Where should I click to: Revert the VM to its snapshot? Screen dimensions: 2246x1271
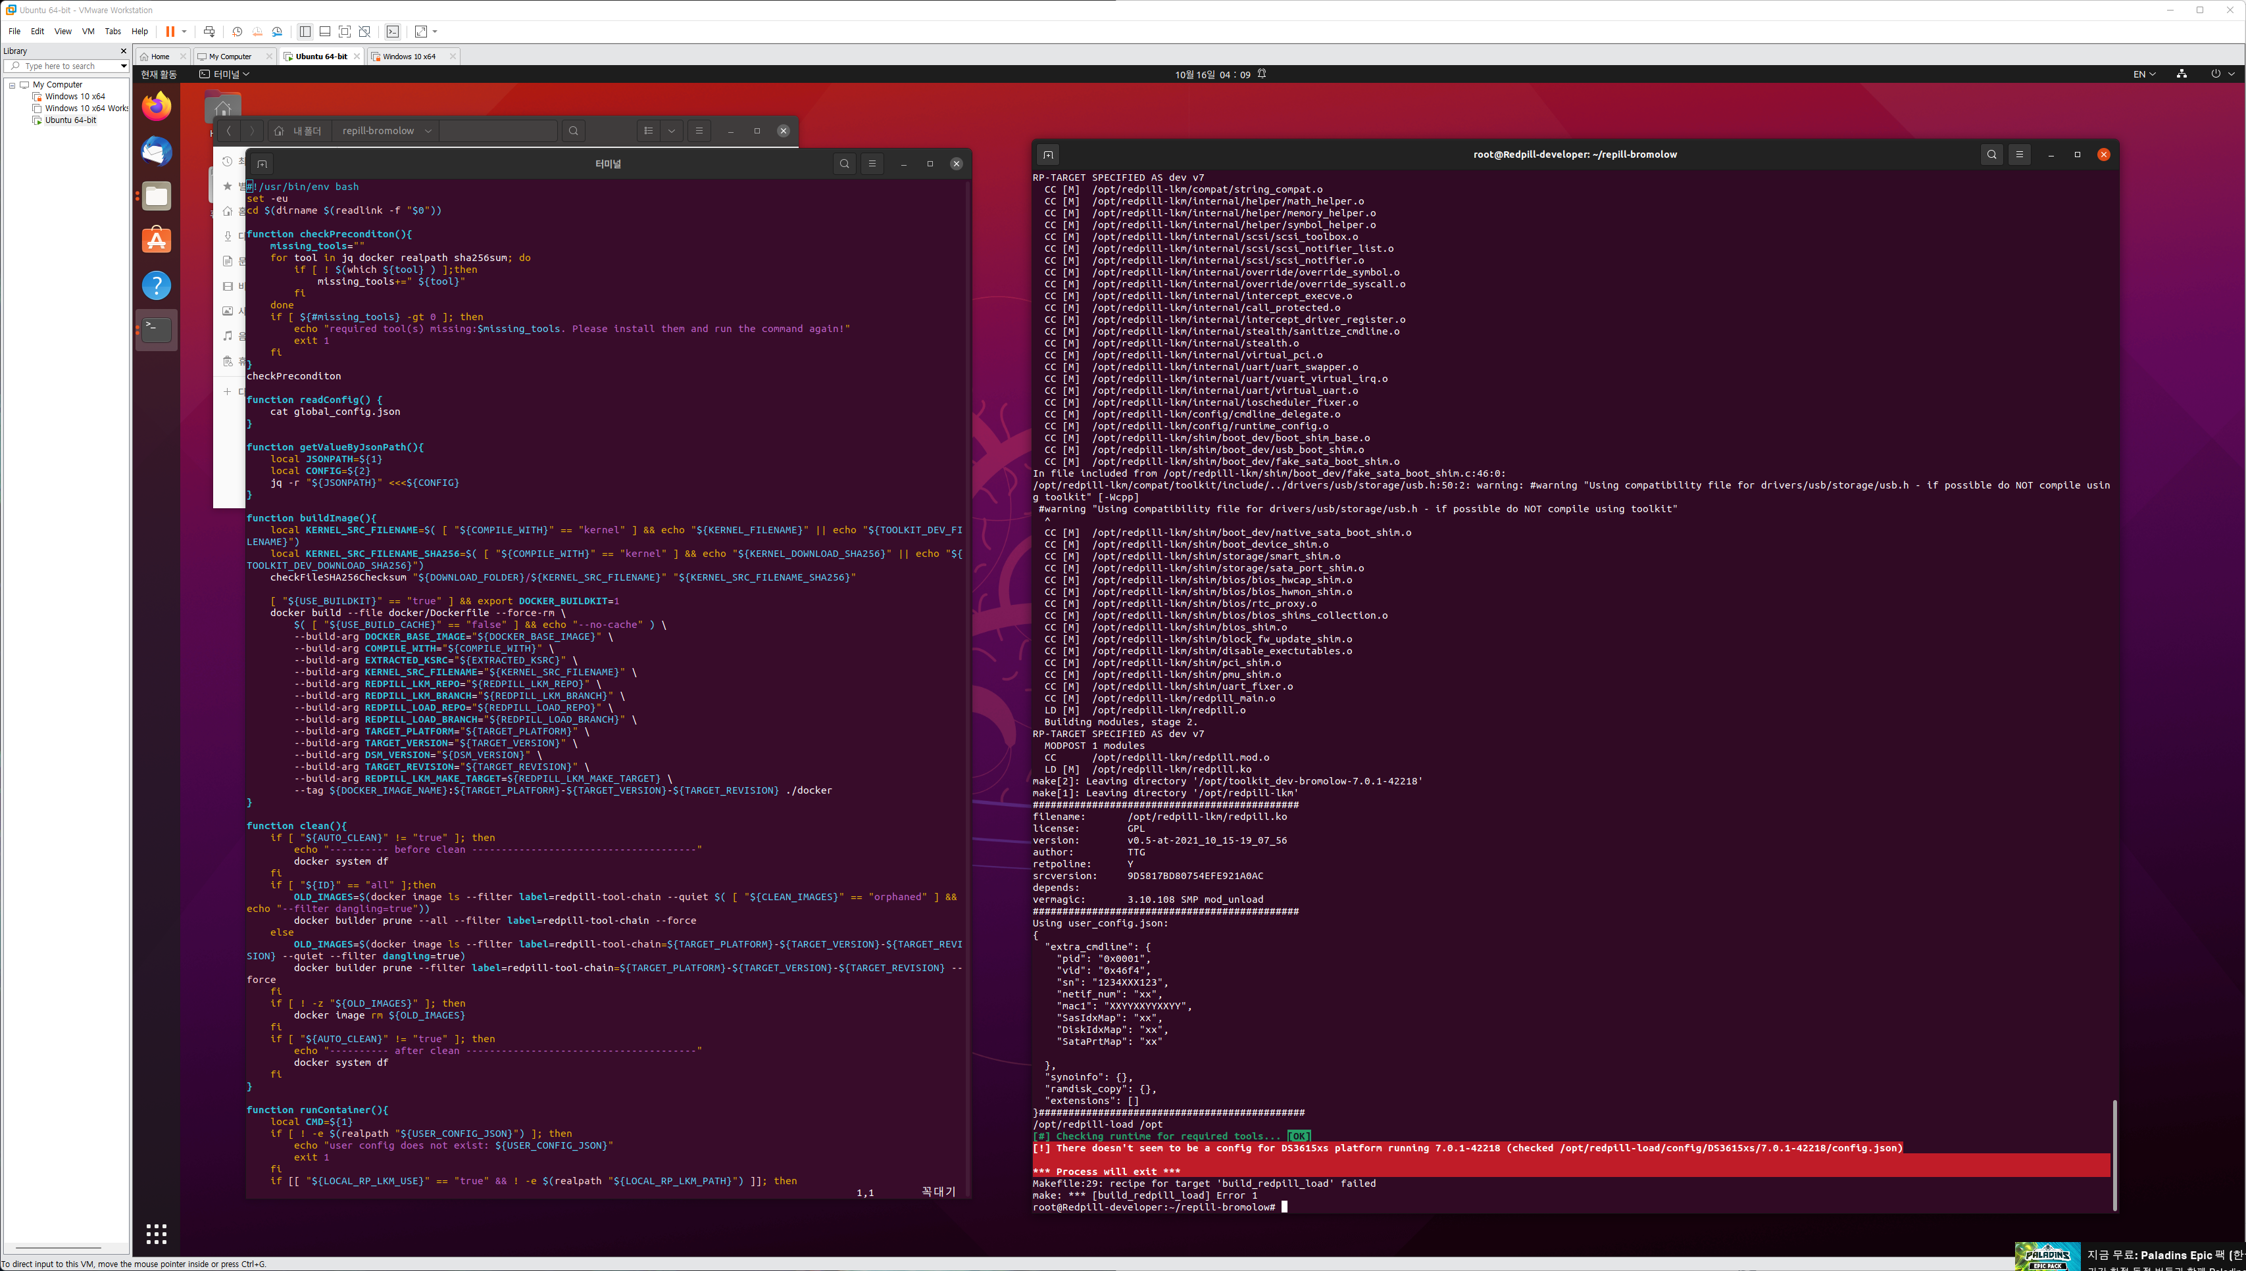257,32
